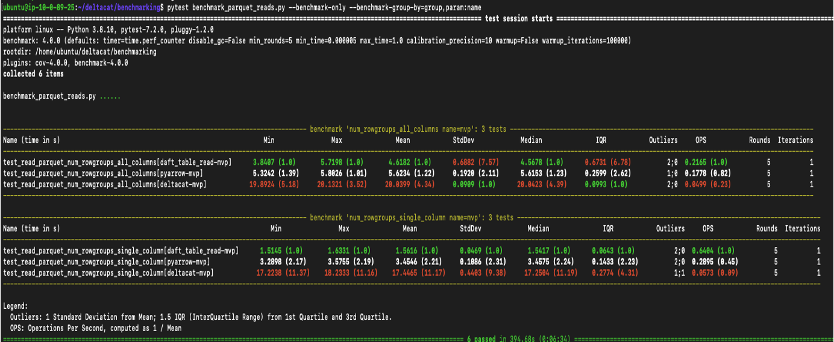Click the OPS value '0.0499 (0.23)'

pyautogui.click(x=709, y=184)
